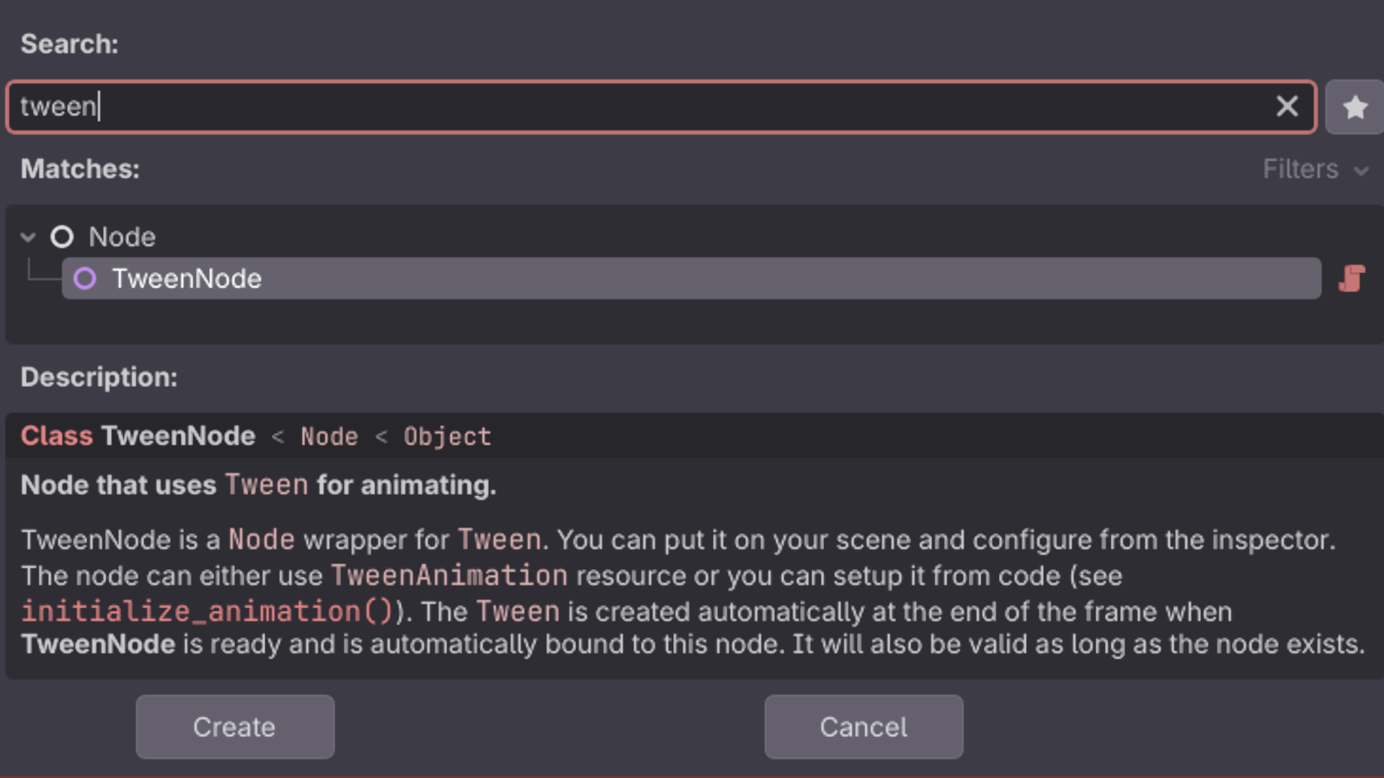Open Node link before 'wrapper for'
The height and width of the screenshot is (778, 1384).
coord(262,540)
